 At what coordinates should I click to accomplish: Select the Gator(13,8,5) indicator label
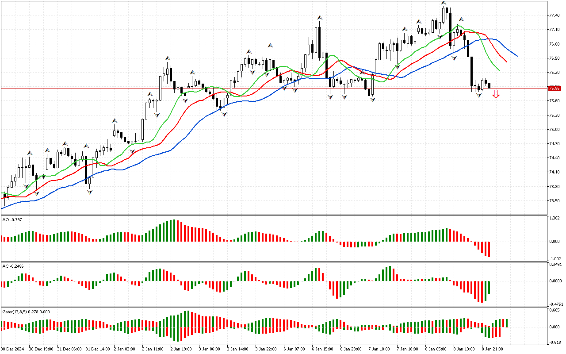[x=26, y=312]
